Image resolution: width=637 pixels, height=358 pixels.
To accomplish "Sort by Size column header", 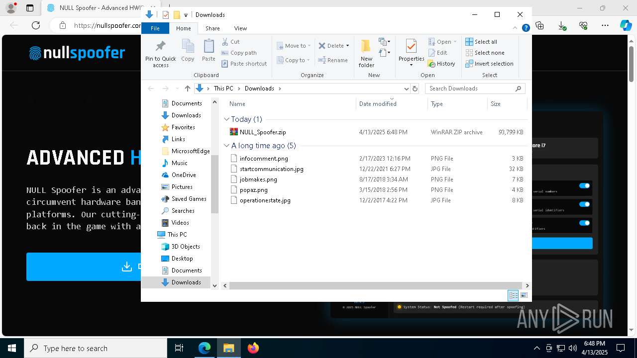I will [507, 104].
